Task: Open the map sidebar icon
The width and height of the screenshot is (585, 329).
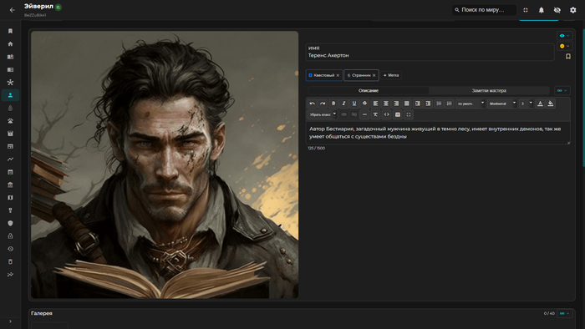Action: coord(10,198)
